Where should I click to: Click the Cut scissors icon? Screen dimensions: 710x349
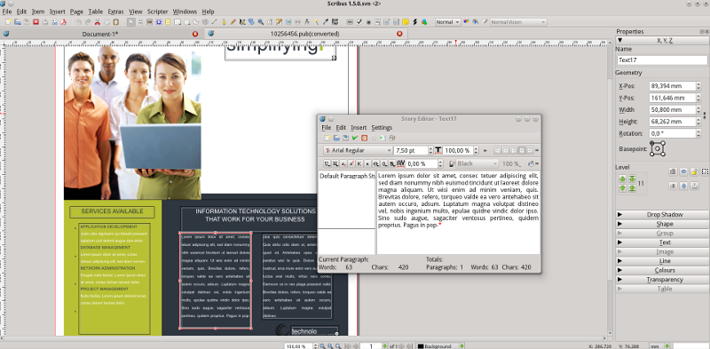pos(98,21)
